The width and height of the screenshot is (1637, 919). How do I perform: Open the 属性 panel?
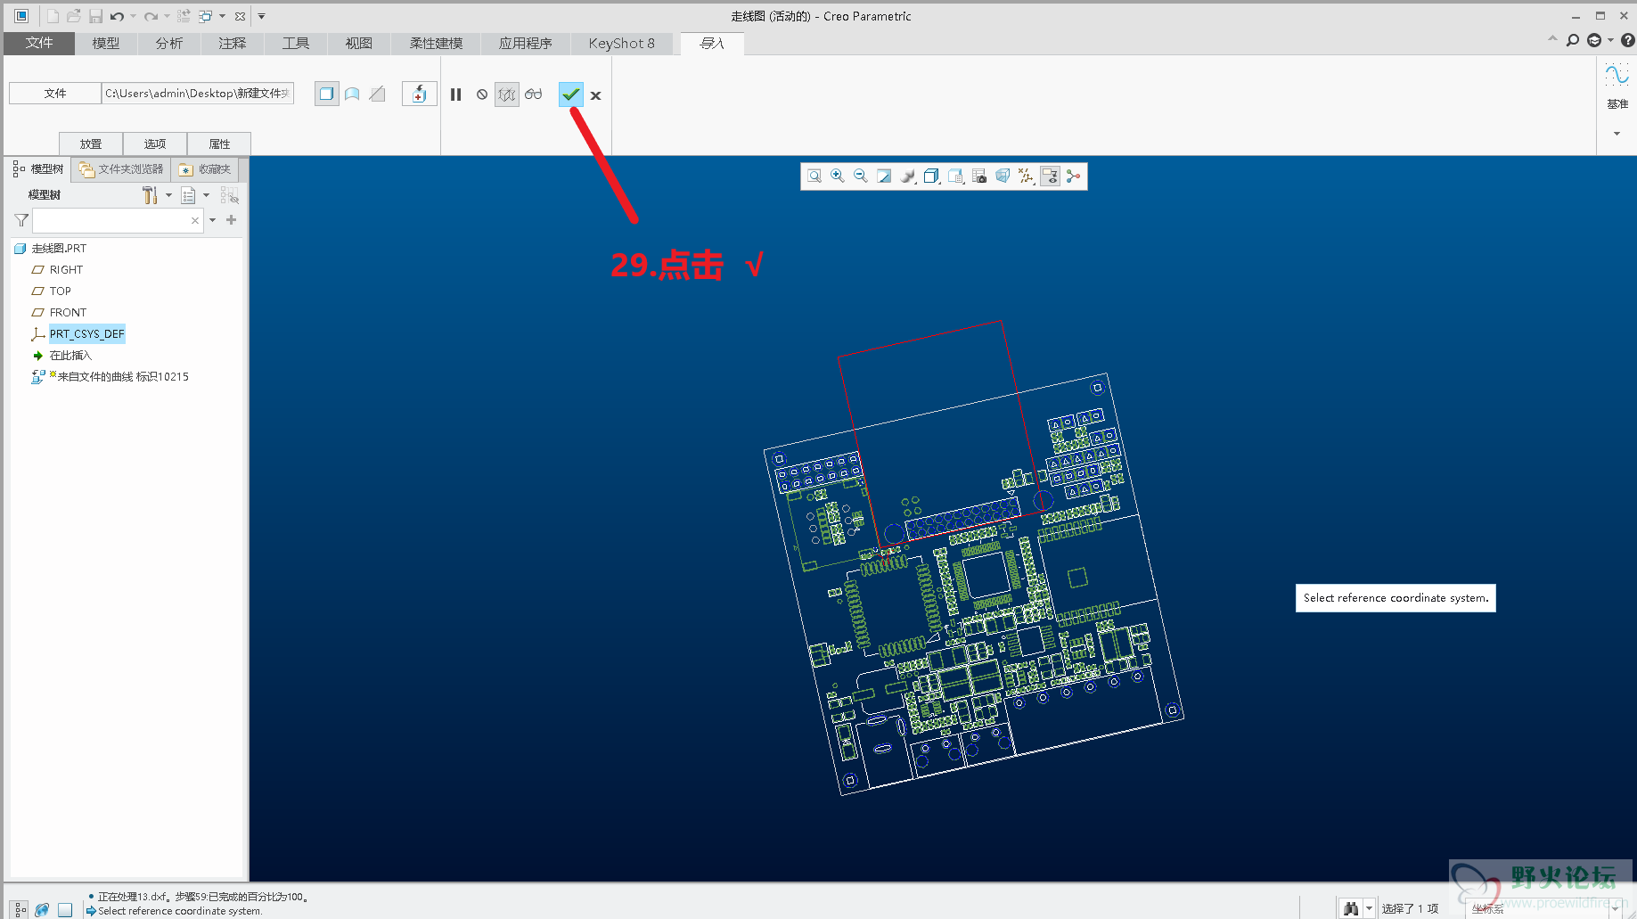219,144
